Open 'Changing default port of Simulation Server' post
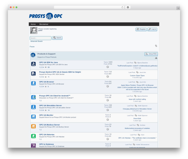188x159 pixels. pos(137,109)
